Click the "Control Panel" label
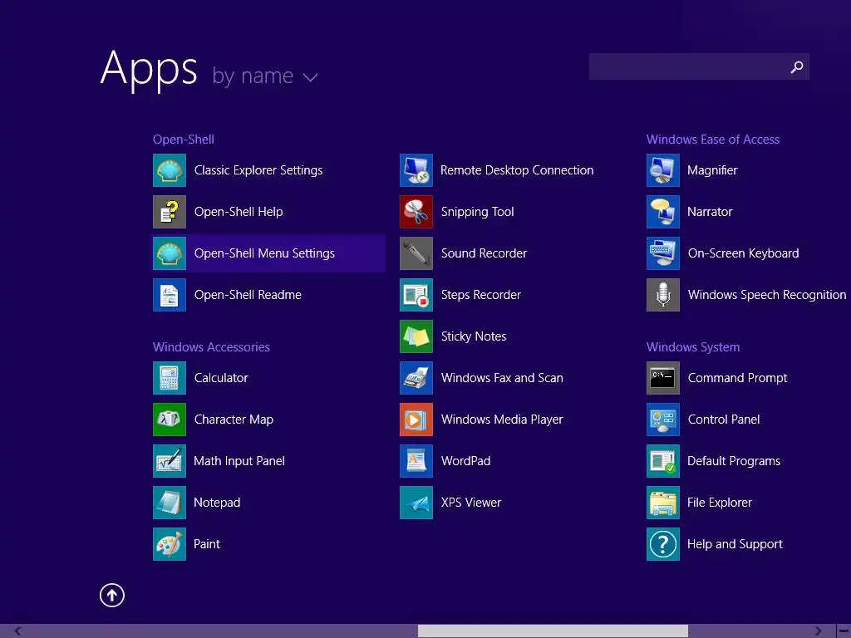851x638 pixels. click(724, 420)
